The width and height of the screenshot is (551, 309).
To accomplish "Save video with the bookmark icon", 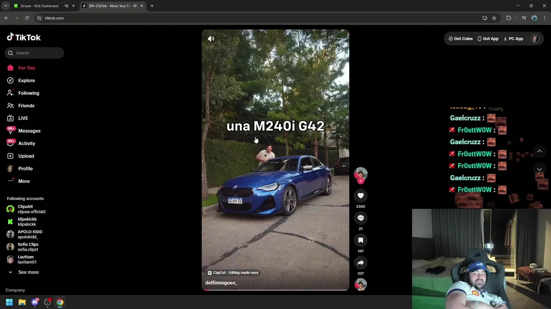I will 361,240.
